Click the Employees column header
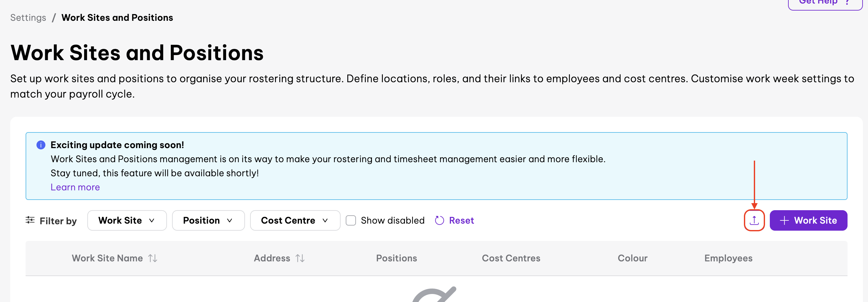 click(728, 258)
